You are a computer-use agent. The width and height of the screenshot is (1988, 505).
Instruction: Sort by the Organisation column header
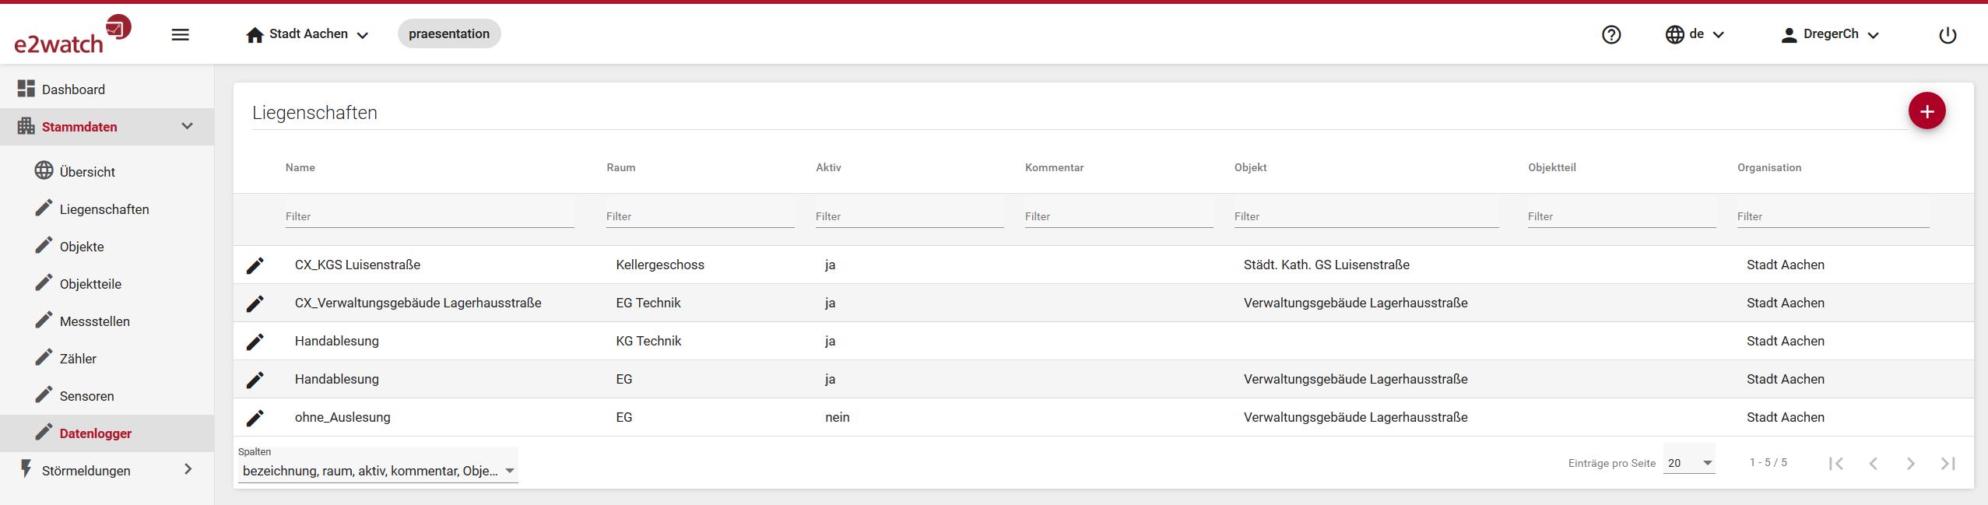coord(1769,167)
